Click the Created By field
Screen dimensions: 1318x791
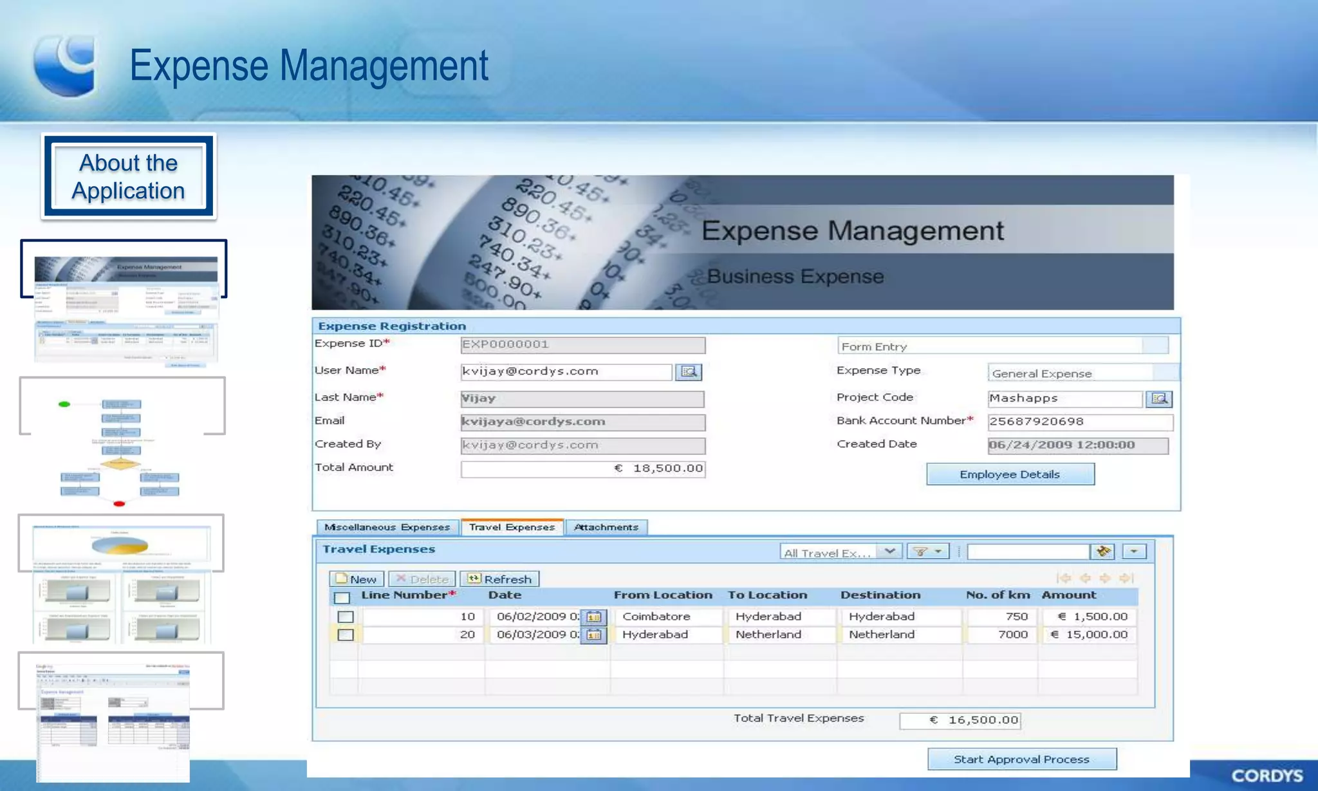583,445
